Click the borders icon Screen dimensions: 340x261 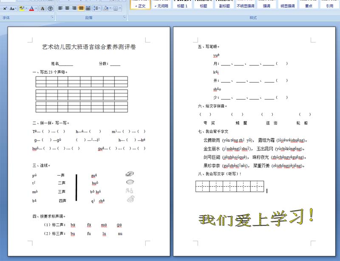click(116, 8)
